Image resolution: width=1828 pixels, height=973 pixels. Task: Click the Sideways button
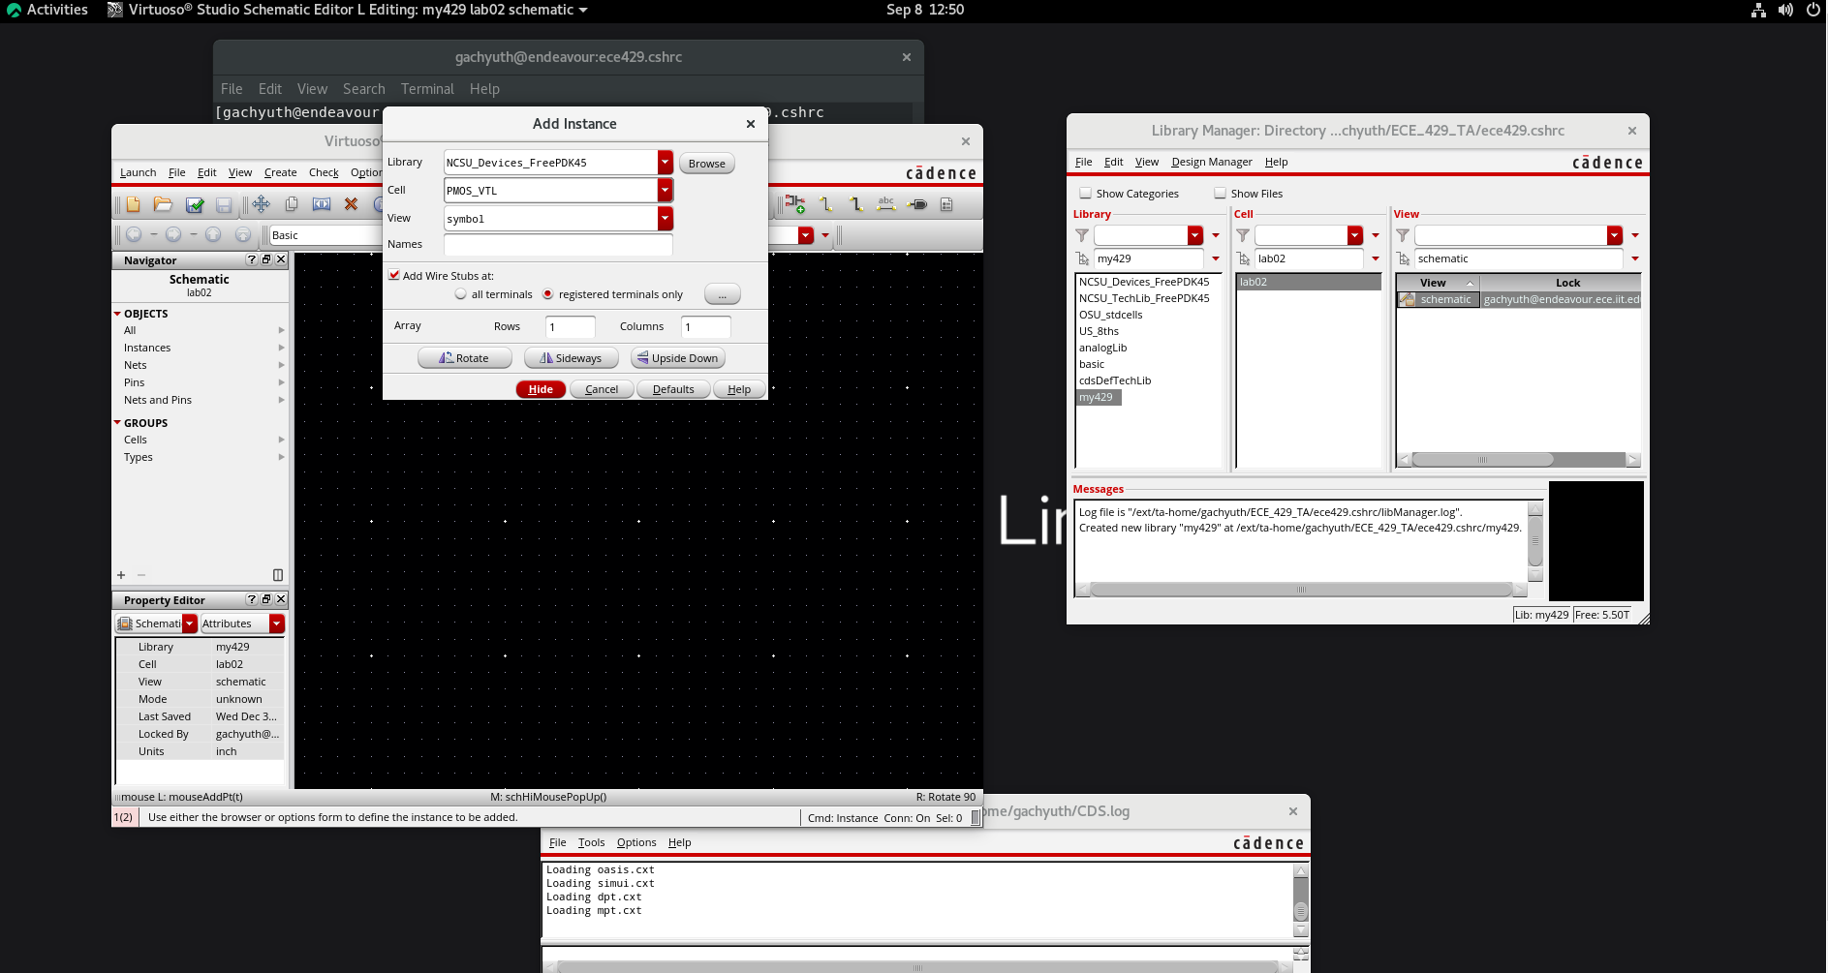point(571,358)
